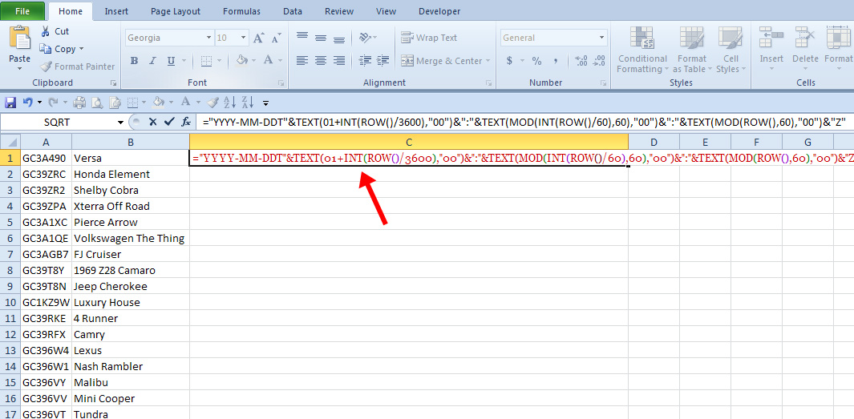
Task: Open Alignment dialog launcher
Action: [488, 83]
